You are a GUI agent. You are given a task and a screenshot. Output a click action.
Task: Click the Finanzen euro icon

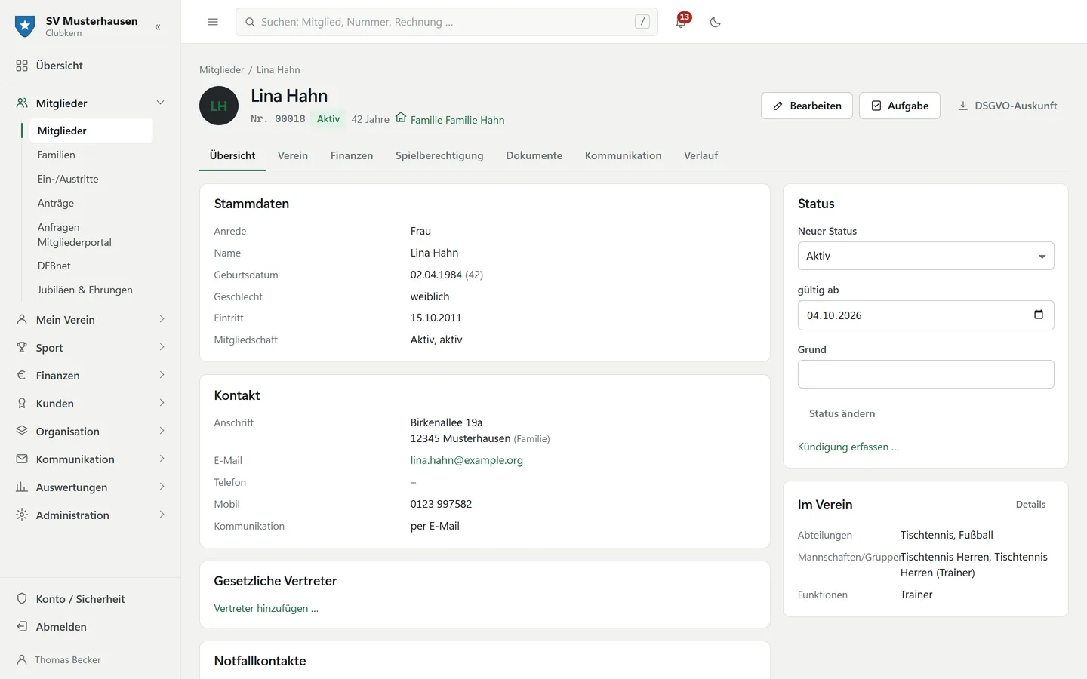pos(22,375)
